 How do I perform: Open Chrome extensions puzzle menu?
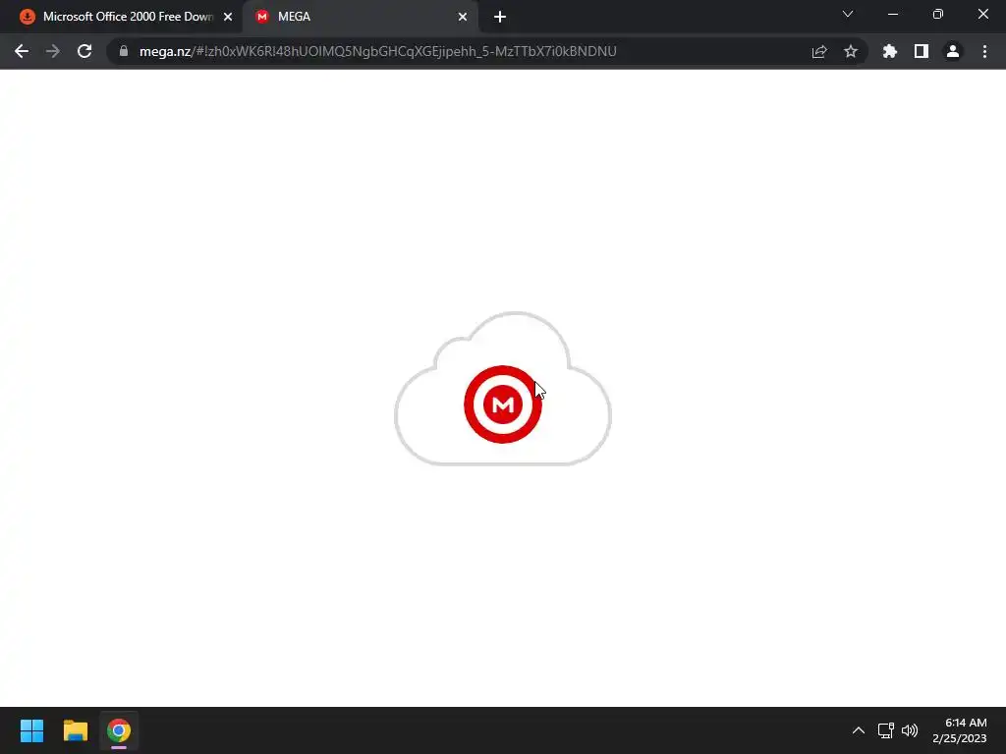890,51
